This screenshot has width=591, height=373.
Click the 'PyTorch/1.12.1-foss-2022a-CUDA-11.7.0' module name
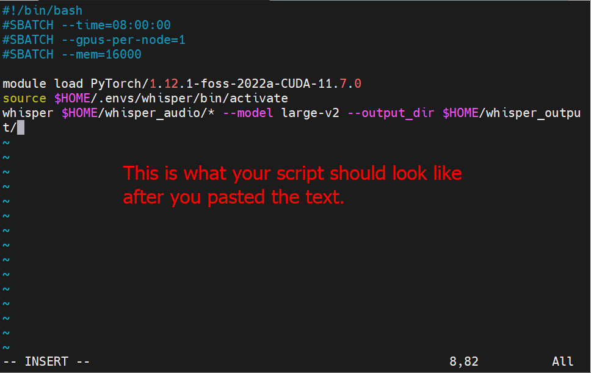point(226,83)
